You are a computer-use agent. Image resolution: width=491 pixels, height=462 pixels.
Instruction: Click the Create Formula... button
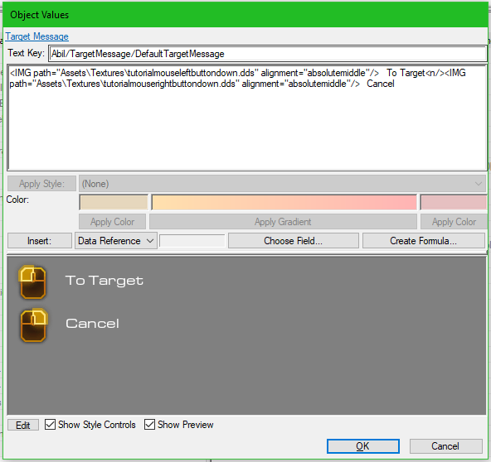click(x=423, y=241)
